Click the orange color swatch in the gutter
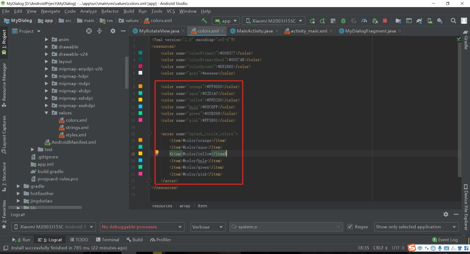Image resolution: width=470 pixels, height=254 pixels. pos(140,86)
